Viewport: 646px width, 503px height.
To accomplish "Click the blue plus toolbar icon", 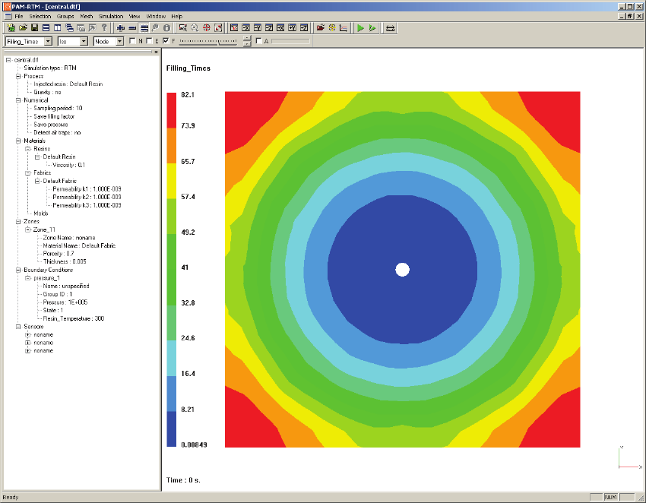I will coord(121,28).
